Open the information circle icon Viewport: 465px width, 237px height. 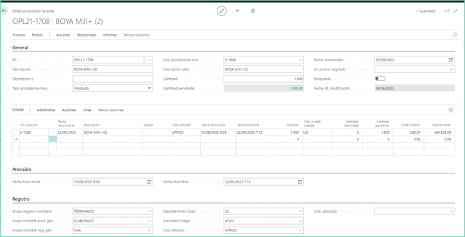455,35
